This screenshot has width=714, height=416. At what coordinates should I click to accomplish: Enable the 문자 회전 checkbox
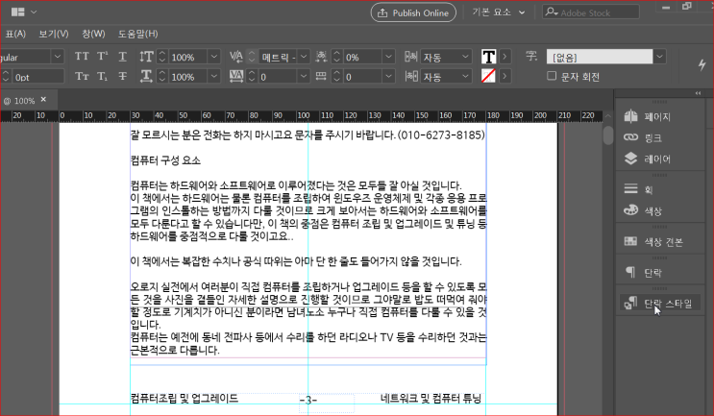point(552,76)
